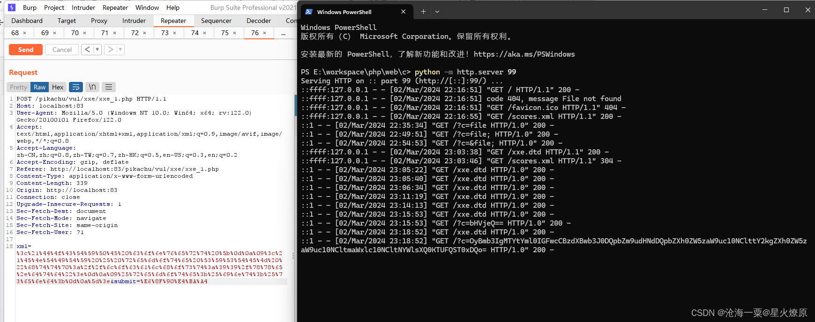This screenshot has width=815, height=322.
Task: Click the Request panel heading
Action: point(23,73)
